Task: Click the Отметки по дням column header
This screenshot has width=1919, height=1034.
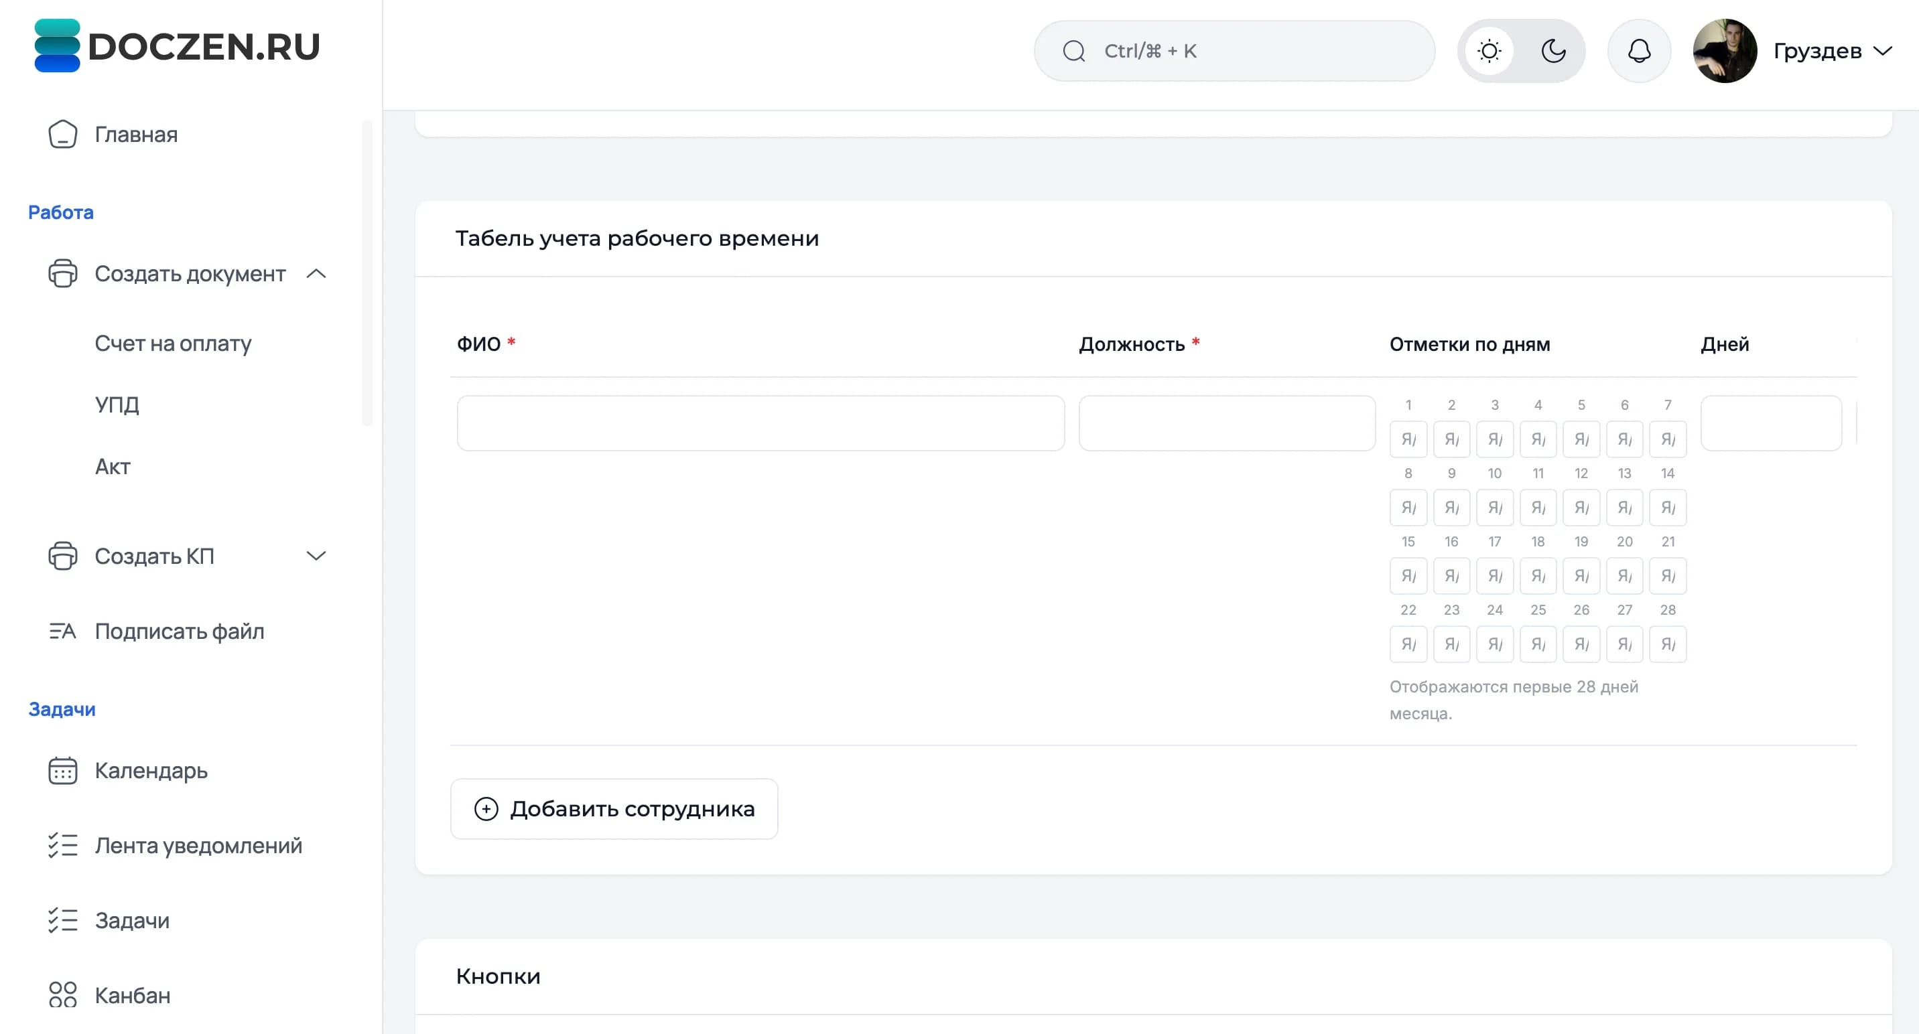Action: [1469, 344]
